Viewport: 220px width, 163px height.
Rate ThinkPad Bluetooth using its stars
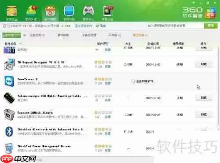coord(103,130)
